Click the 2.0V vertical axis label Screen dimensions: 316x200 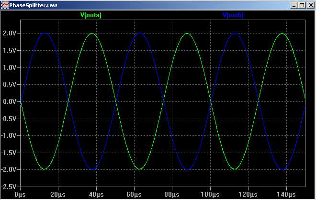[10, 33]
